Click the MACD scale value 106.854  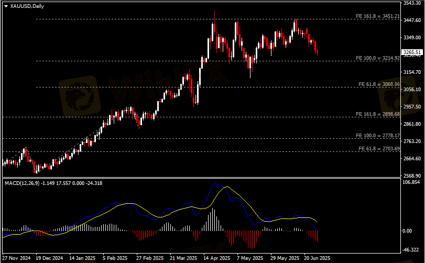click(x=411, y=182)
